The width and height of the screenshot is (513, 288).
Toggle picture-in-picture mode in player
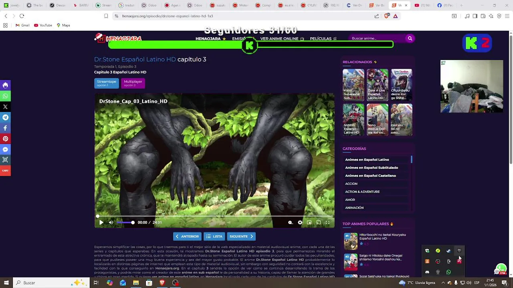click(309, 222)
